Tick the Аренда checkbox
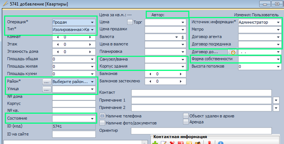284x144 pixels. click(186, 122)
